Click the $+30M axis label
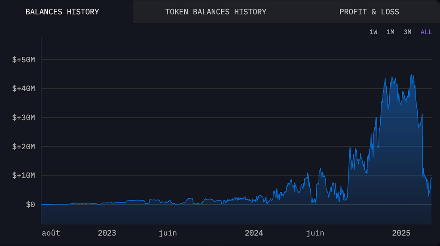The image size is (440, 246). point(24,117)
